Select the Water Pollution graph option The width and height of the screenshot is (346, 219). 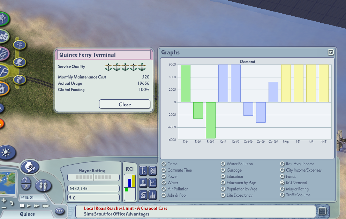[223, 164]
